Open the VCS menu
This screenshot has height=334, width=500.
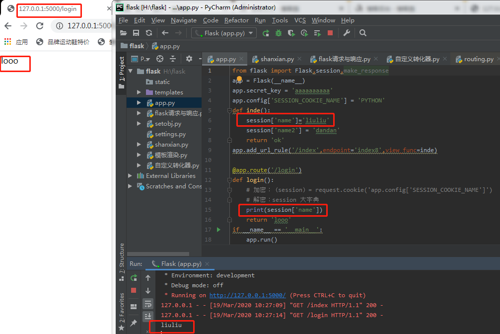tap(300, 20)
